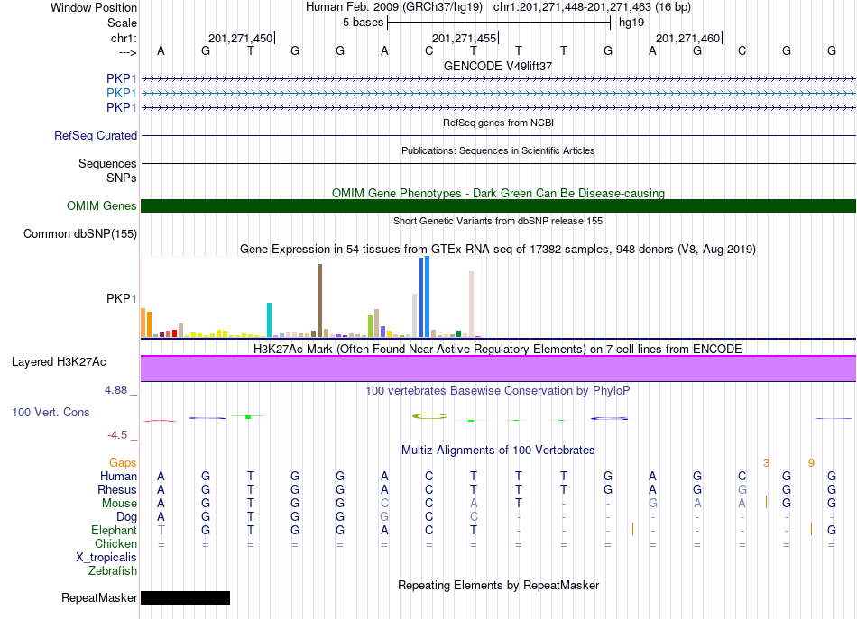Image resolution: width=857 pixels, height=619 pixels.
Task: Click the tallest blue bar in GTEx chart
Action: click(428, 297)
